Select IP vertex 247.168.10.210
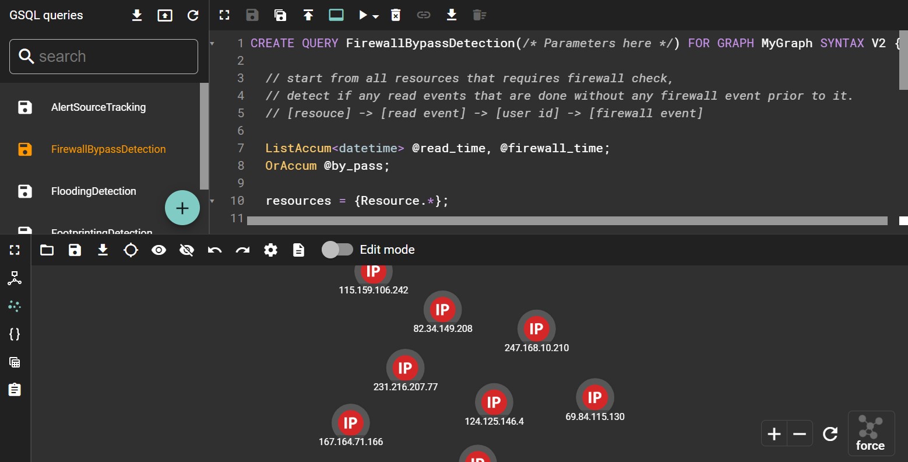The width and height of the screenshot is (908, 462). (537, 329)
